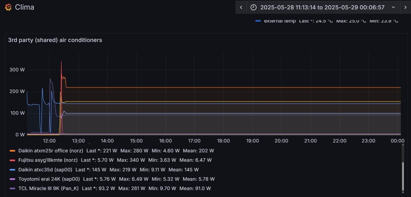The width and height of the screenshot is (411, 197).
Task: Click the legend scrollbar down arrow
Action: pos(403,192)
